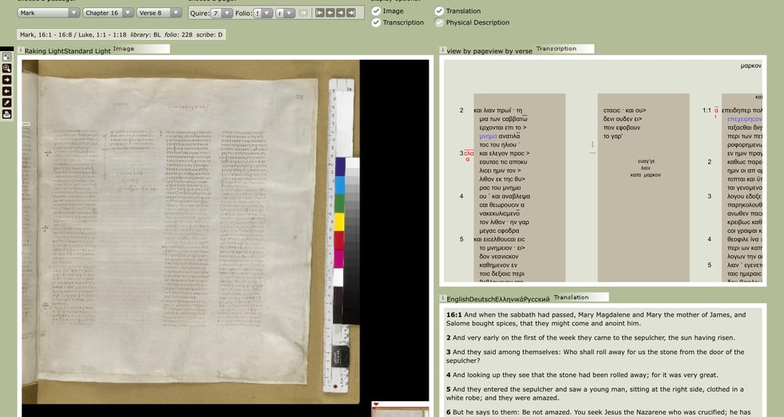Click the bottom icon in image toolbar
Screen dimensions: 784x417
pos(7,114)
